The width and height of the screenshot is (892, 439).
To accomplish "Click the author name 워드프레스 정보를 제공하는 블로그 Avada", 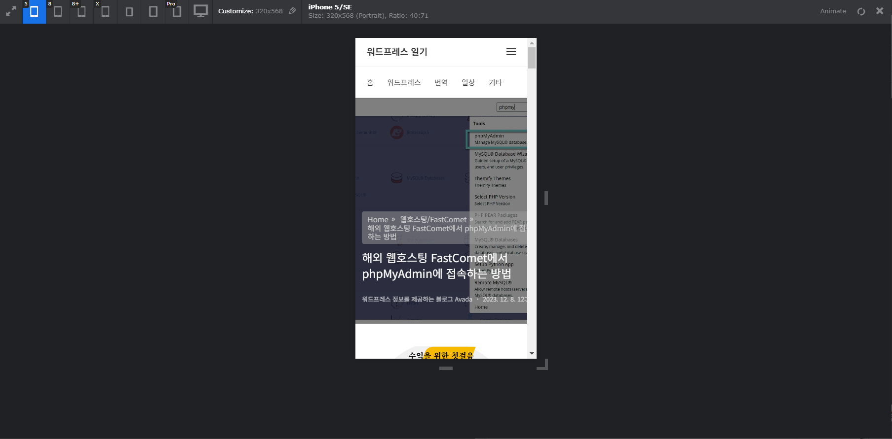I will click(417, 299).
